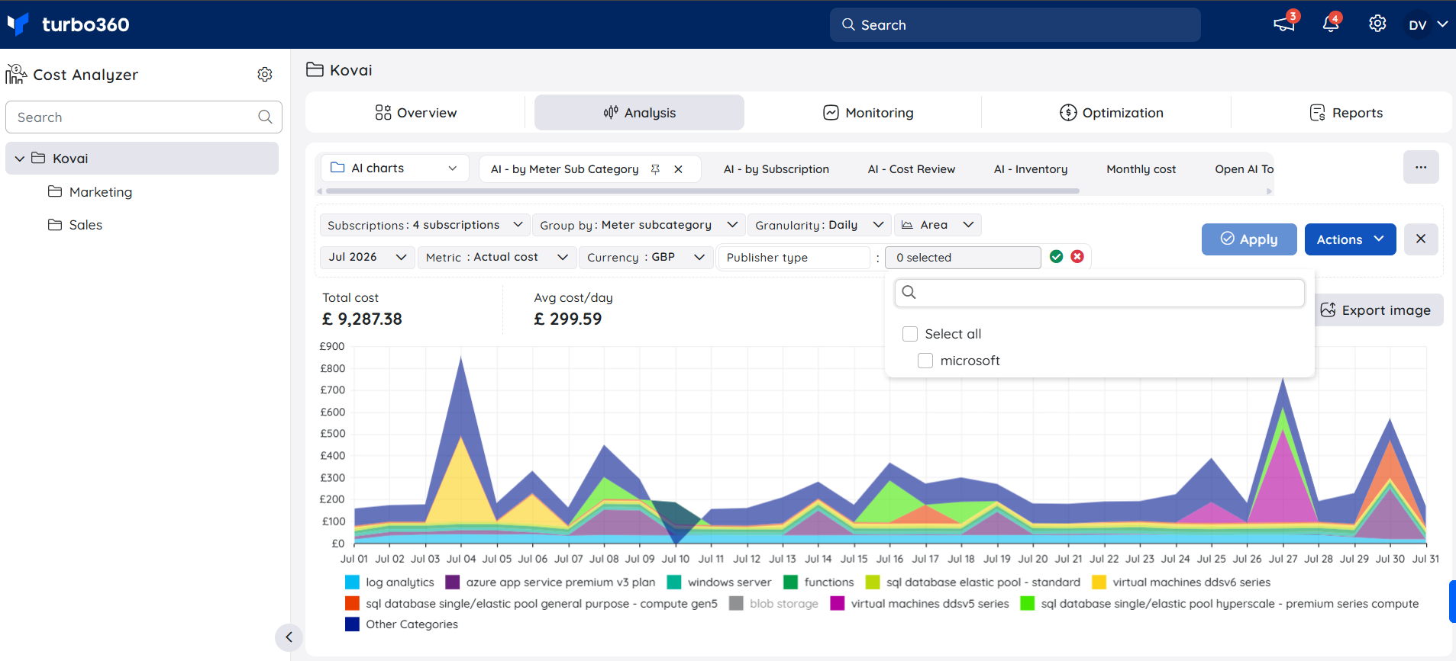The height and width of the screenshot is (661, 1456).
Task: Open the global settings gear in header
Action: point(1377,24)
